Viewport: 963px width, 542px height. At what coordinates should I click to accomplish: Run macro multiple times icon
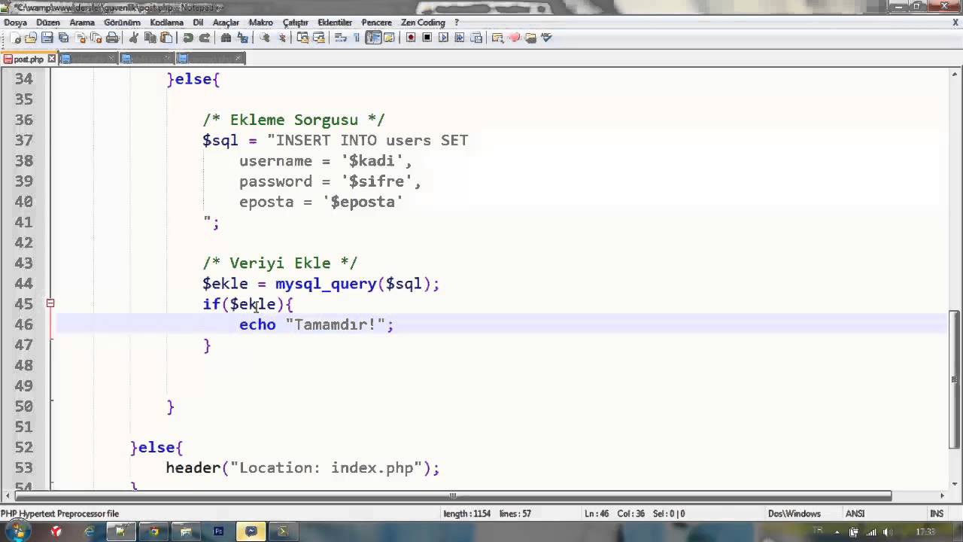460,38
